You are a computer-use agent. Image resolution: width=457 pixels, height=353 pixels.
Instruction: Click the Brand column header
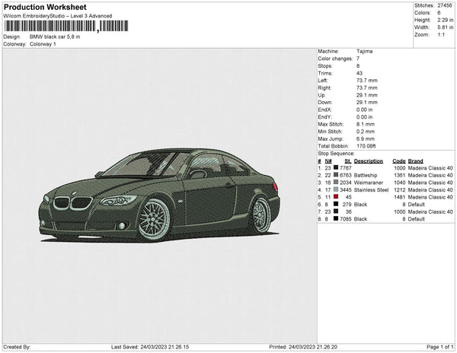coord(415,161)
